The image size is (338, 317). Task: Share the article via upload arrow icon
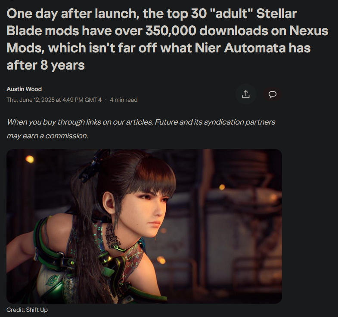click(x=246, y=94)
